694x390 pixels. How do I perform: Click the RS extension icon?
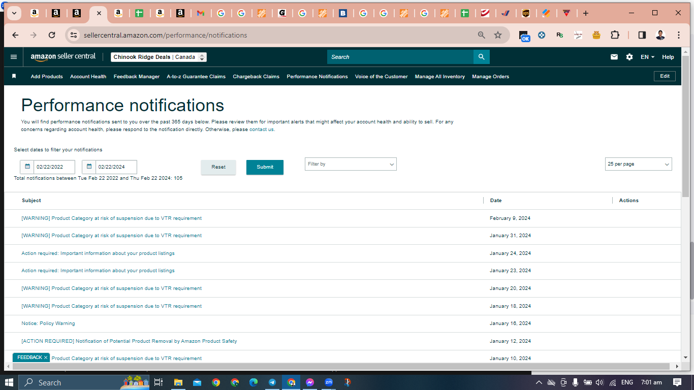coord(560,35)
